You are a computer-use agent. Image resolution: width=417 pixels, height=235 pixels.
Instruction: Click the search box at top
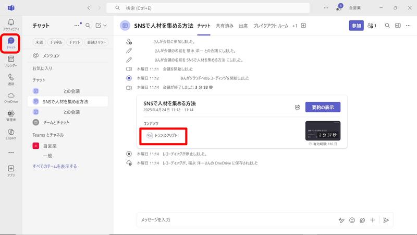click(x=208, y=8)
